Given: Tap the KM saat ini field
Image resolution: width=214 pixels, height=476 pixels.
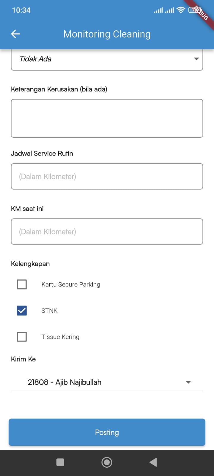Looking at the screenshot, I should [107, 231].
